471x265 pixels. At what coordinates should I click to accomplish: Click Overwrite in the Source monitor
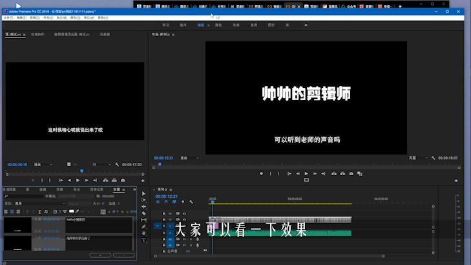pos(114,180)
